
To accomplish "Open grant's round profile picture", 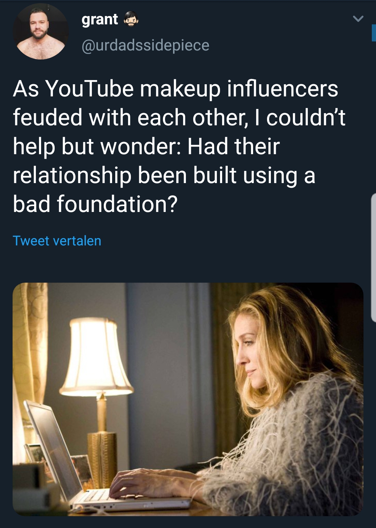I will click(x=40, y=32).
